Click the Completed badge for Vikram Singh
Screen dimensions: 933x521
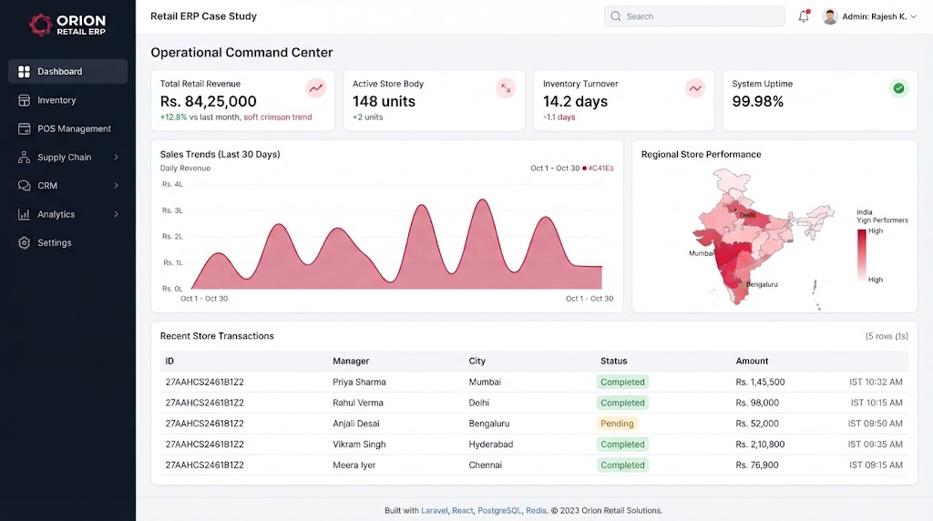click(622, 444)
